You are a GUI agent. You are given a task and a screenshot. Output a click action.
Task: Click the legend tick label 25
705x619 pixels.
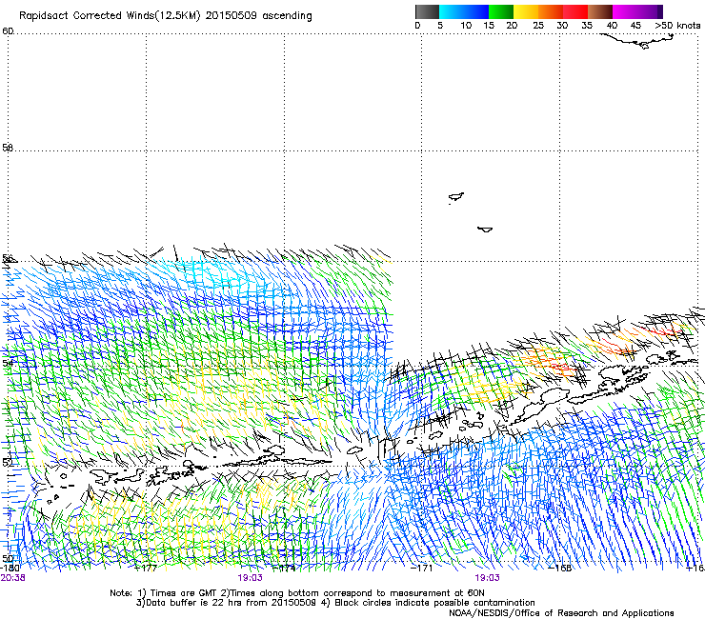tap(538, 26)
